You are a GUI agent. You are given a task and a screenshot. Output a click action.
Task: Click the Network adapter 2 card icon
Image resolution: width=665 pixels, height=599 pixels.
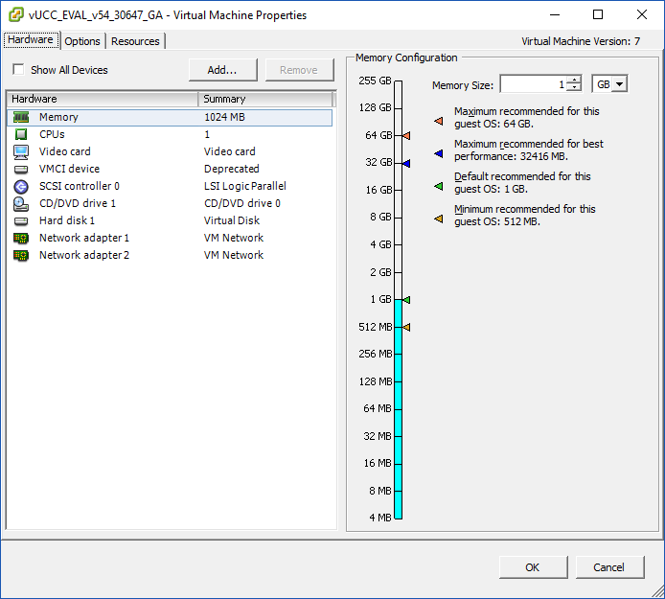click(21, 255)
